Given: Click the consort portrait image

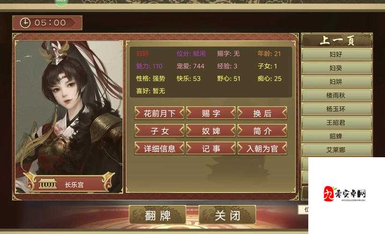Looking at the screenshot, I should point(69,117).
